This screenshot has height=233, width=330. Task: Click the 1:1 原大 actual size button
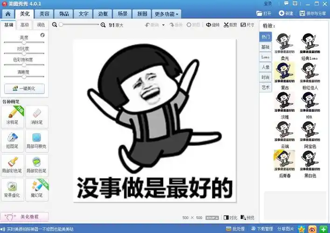[116, 25]
